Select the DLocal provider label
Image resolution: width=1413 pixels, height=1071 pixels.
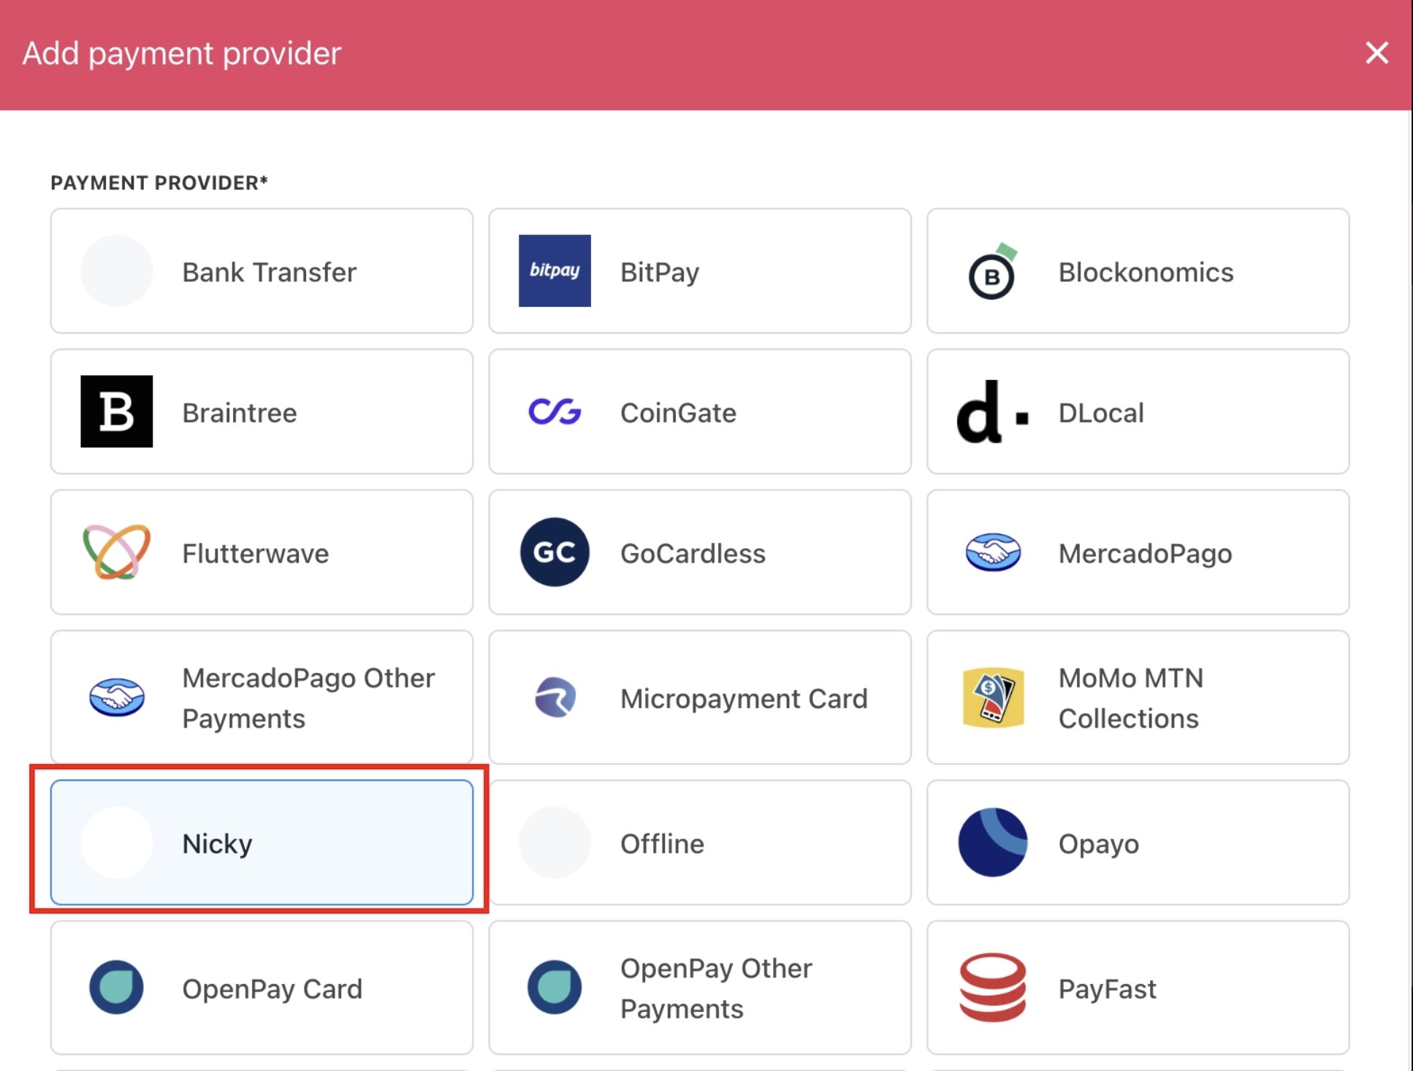(x=1101, y=413)
